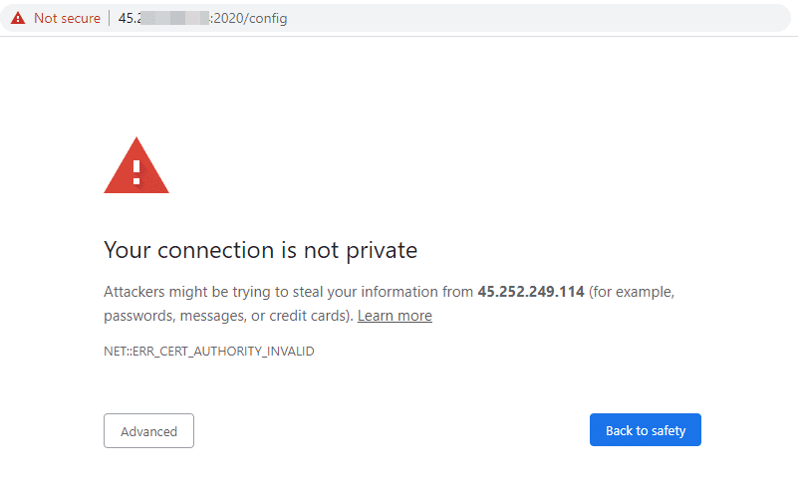
Task: Click the "passwords, messages, or credit cards" text
Action: pyautogui.click(x=227, y=316)
